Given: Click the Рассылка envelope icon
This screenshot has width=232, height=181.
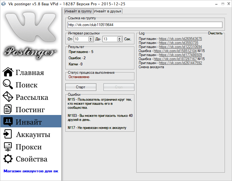Looking at the screenshot, I should tap(8, 97).
